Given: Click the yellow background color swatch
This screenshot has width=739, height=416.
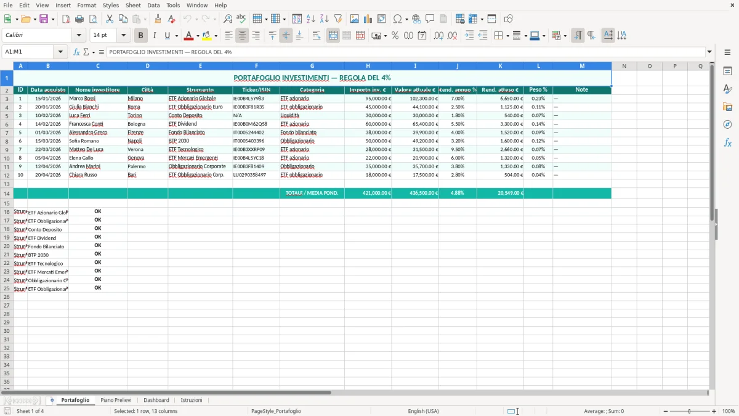Looking at the screenshot, I should click(207, 36).
